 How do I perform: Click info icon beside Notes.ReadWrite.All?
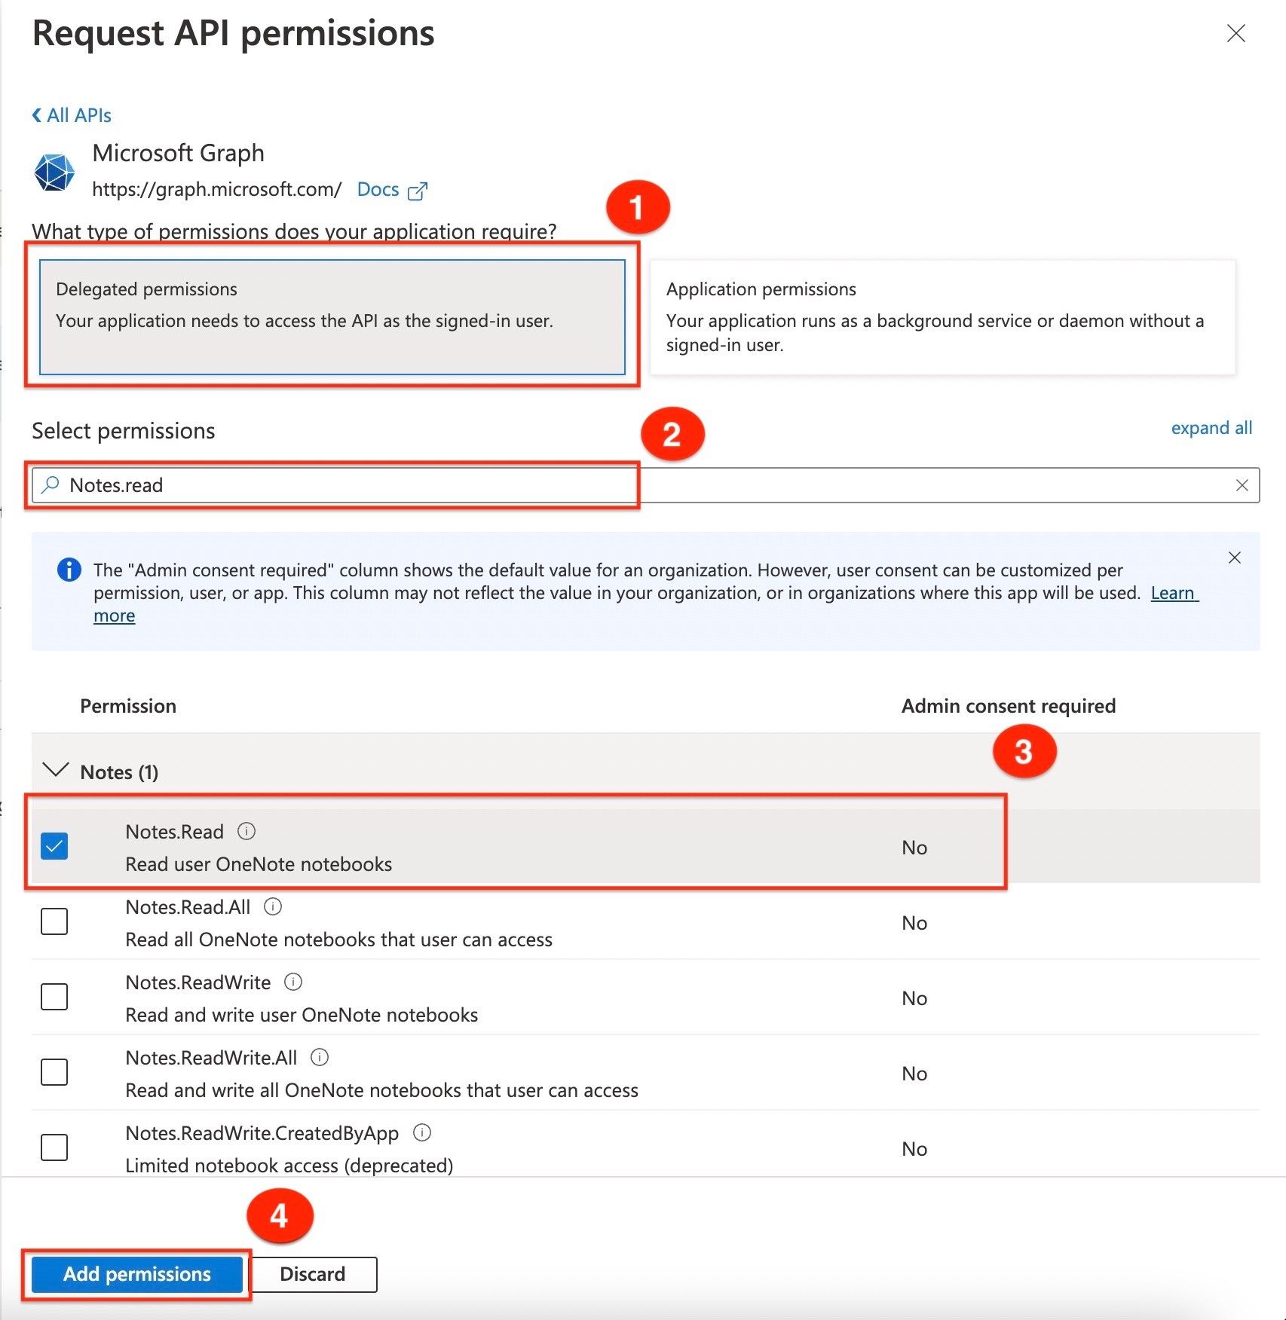(320, 1057)
